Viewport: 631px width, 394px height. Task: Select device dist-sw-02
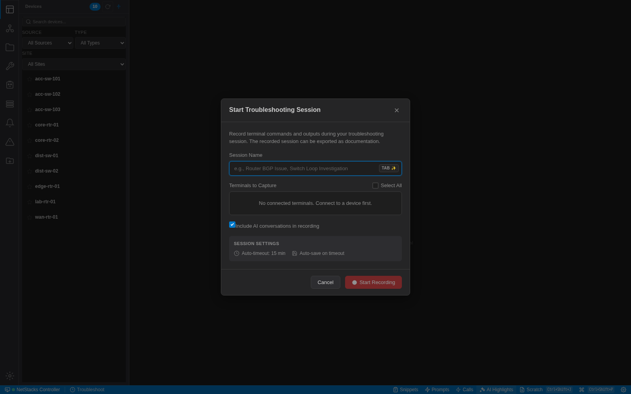74,171
